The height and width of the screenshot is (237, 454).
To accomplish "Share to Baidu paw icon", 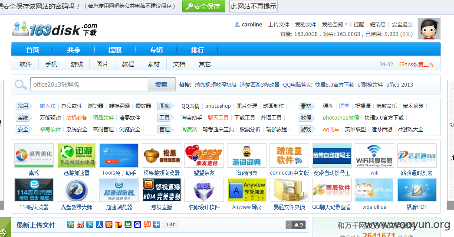I will pyautogui.click(x=138, y=224).
